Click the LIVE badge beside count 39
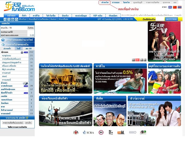The width and height of the screenshot is (185, 148). point(26,86)
